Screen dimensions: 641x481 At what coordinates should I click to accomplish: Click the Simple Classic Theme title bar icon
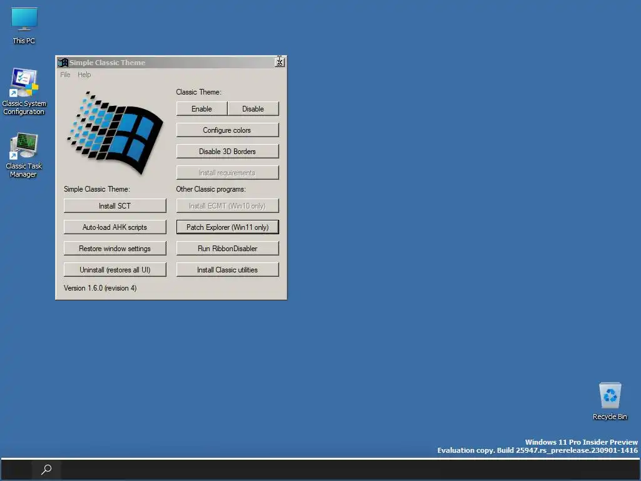pos(63,63)
